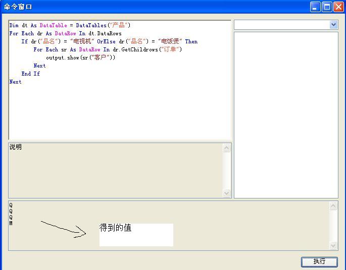Minimize the 命令窗口 window
Image resolution: width=346 pixels, height=270 pixels.
[x=315, y=7]
